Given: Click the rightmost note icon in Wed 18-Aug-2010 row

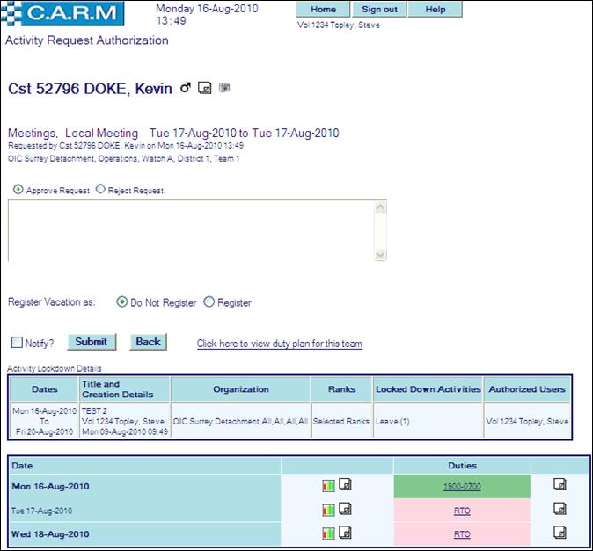Looking at the screenshot, I should click(x=559, y=533).
